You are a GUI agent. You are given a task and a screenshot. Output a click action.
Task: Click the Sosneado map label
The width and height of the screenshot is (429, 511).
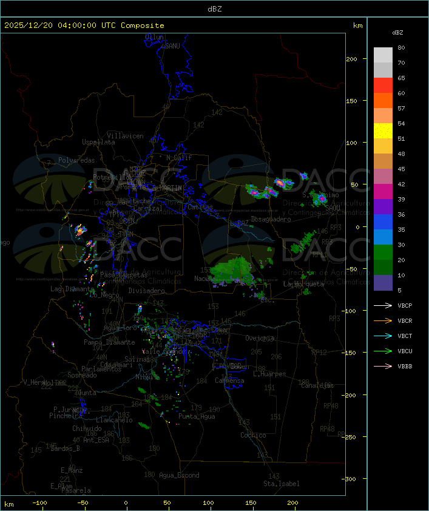click(x=82, y=375)
